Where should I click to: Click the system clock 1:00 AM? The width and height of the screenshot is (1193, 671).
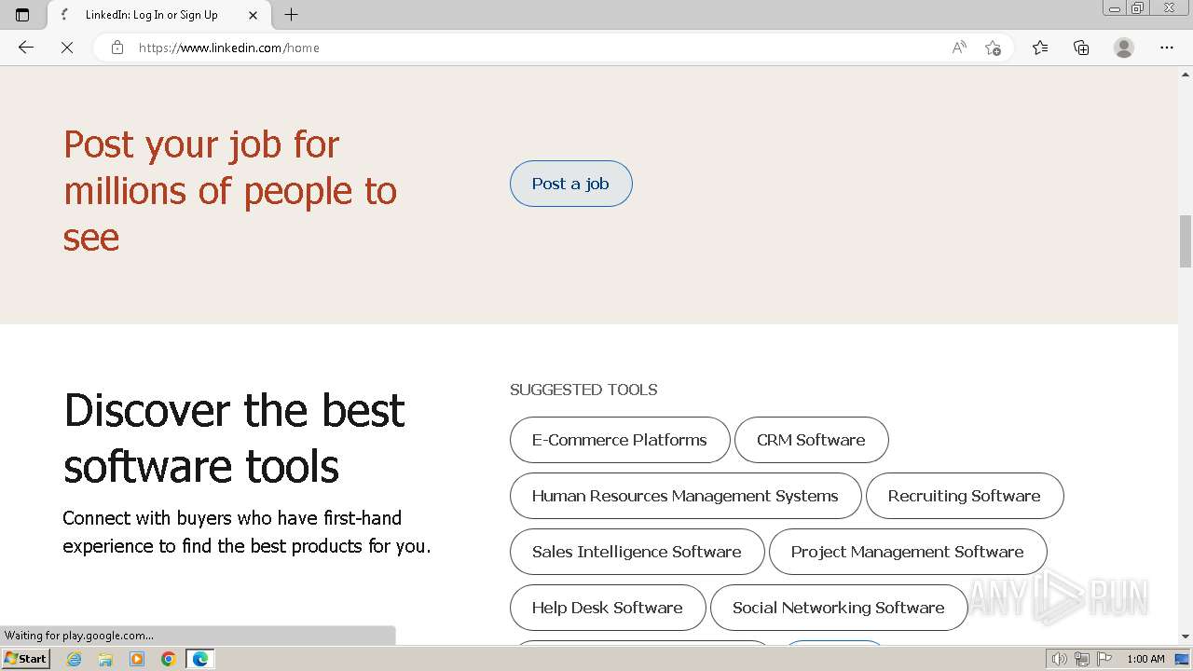point(1145,659)
